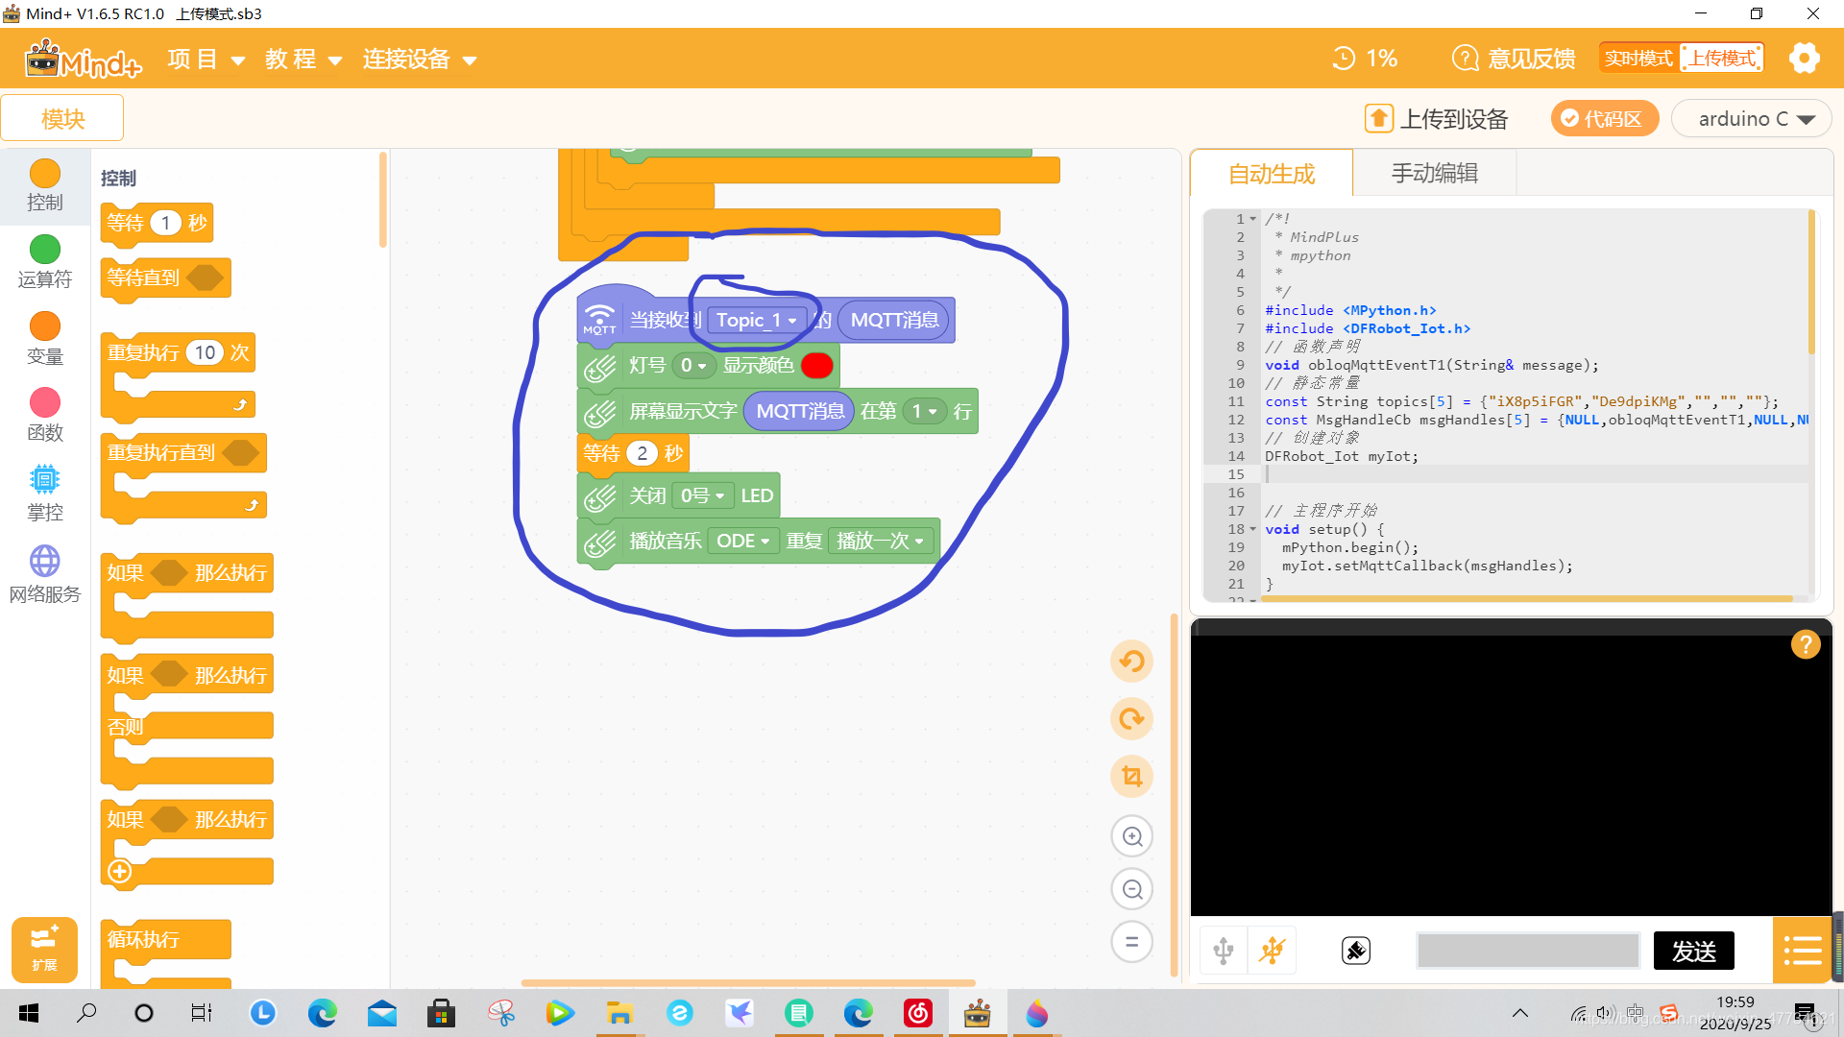Click the 重复执行 10 次 palette block
The height and width of the screenshot is (1037, 1844).
tap(178, 376)
